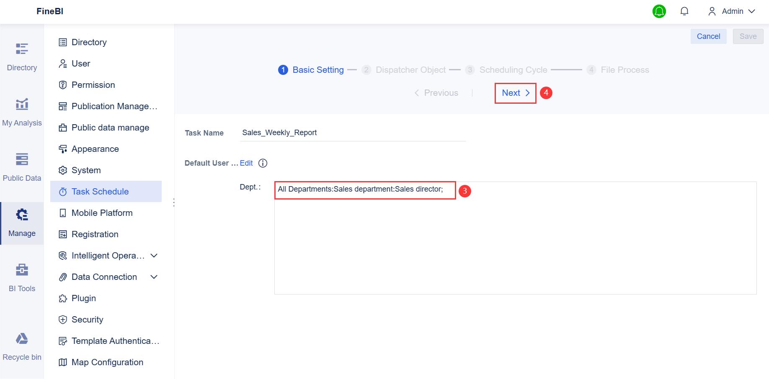Open the Admin account dropdown
769x379 pixels.
coord(732,11)
